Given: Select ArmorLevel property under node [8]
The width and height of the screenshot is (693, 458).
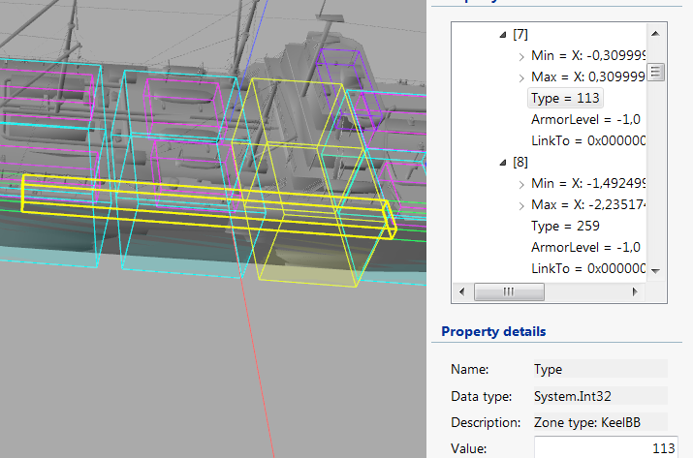Looking at the screenshot, I should tap(585, 247).
